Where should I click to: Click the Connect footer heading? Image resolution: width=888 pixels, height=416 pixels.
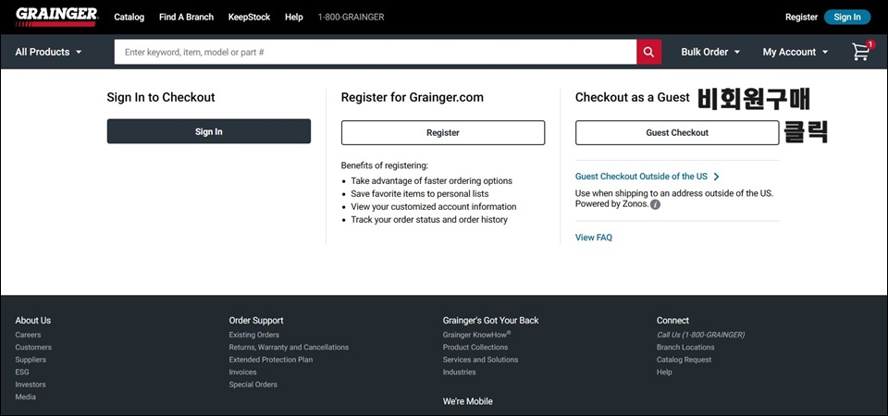(x=672, y=321)
